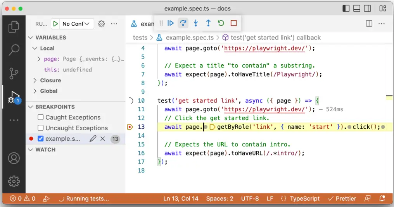Select the example.spec.ts editor tab
Image resolution: width=394 pixels, height=207 pixels.
143,24
